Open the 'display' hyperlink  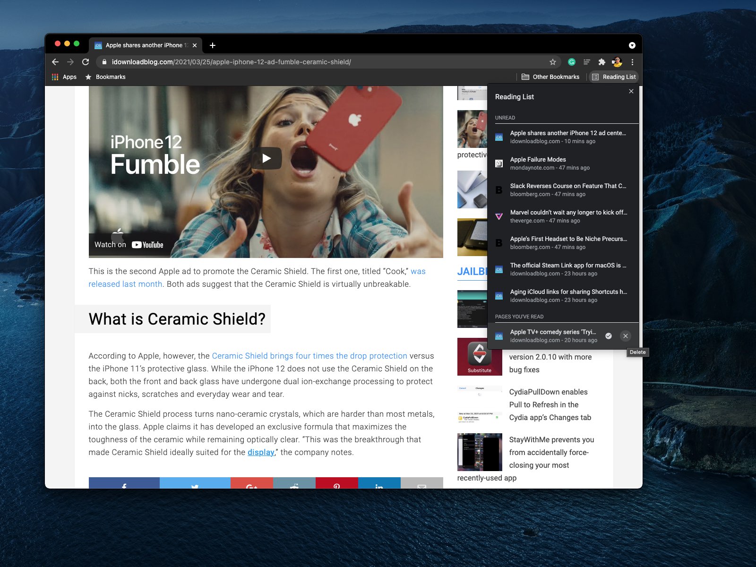tap(261, 452)
